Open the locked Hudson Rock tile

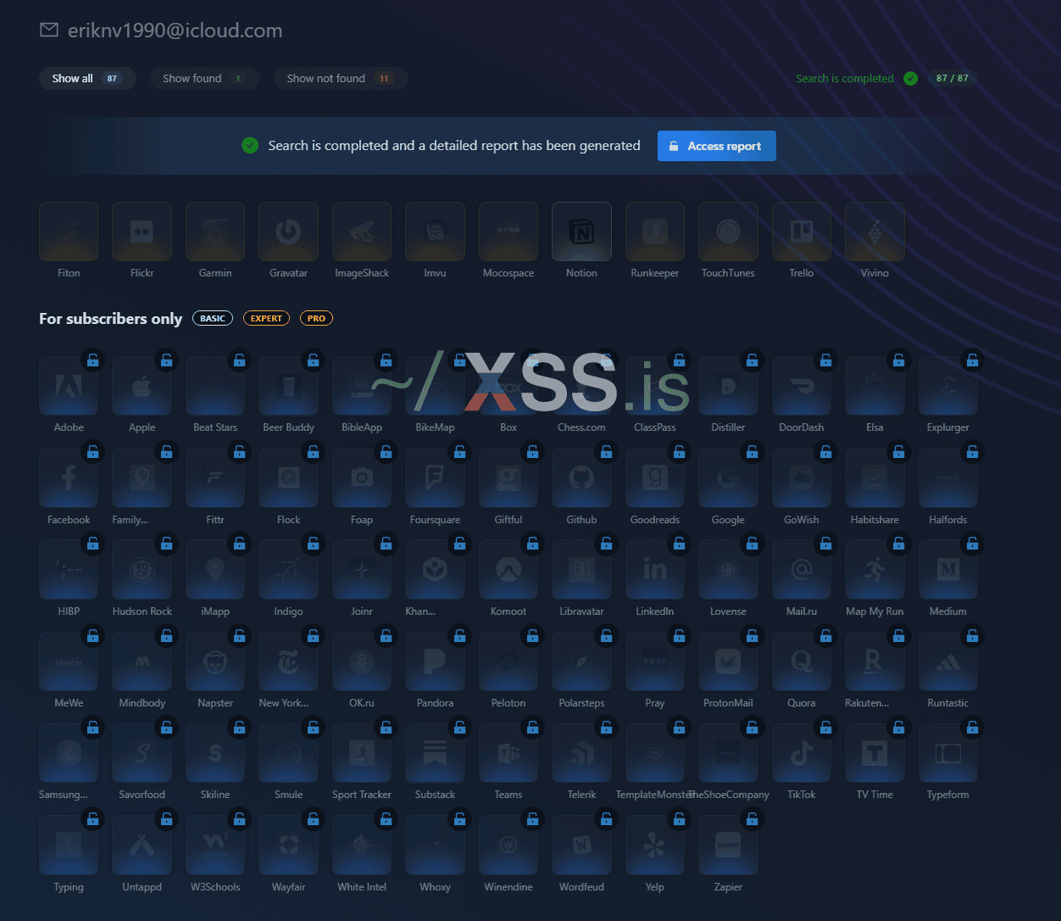(x=142, y=570)
